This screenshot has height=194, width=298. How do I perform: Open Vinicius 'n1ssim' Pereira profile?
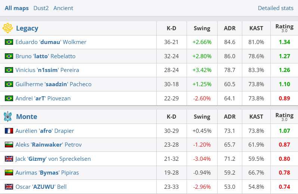point(47,70)
